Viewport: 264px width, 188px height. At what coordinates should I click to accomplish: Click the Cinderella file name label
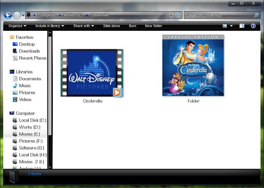click(x=93, y=101)
